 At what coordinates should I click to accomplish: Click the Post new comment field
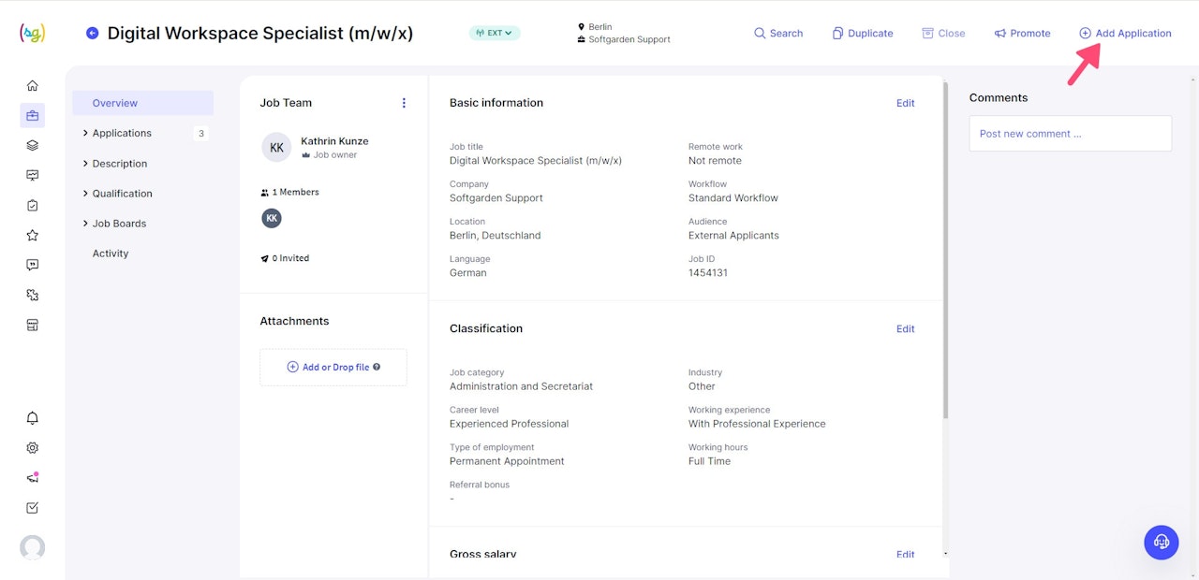click(1070, 134)
